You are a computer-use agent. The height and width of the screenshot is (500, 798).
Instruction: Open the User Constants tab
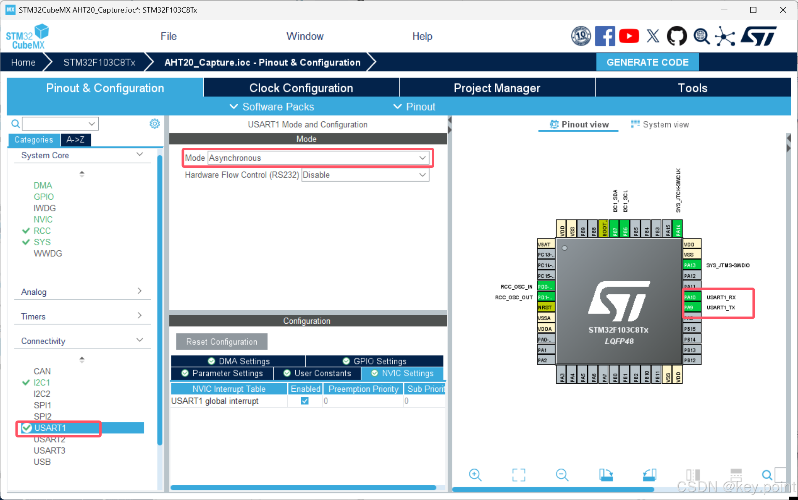pyautogui.click(x=317, y=373)
